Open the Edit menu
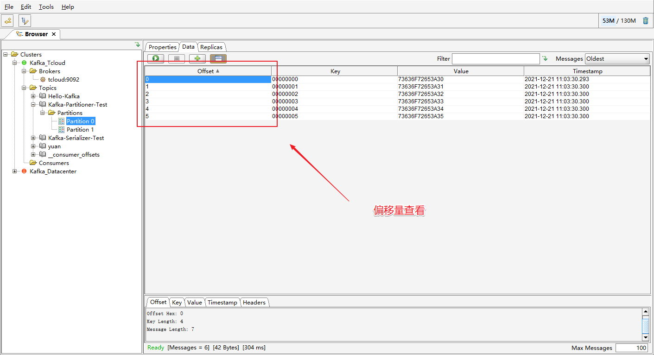The image size is (654, 355). click(x=26, y=7)
